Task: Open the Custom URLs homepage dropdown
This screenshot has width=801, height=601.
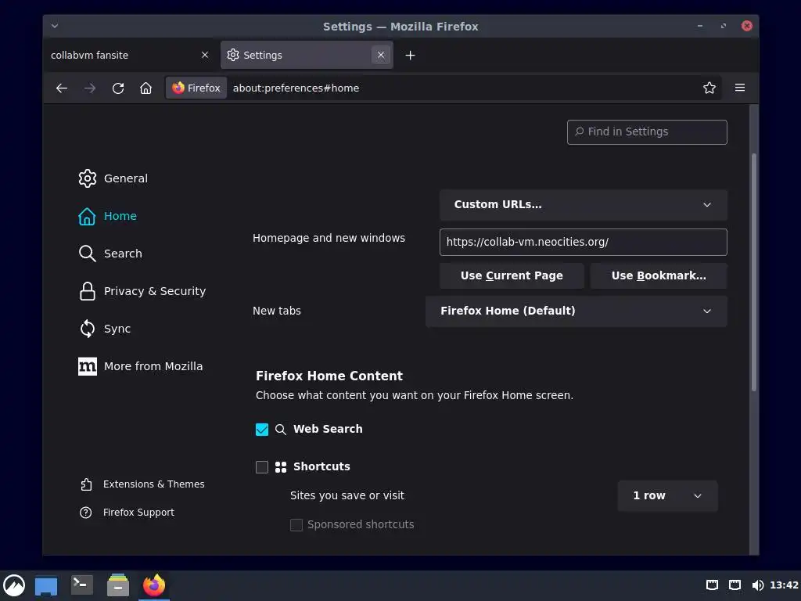Action: [x=584, y=204]
